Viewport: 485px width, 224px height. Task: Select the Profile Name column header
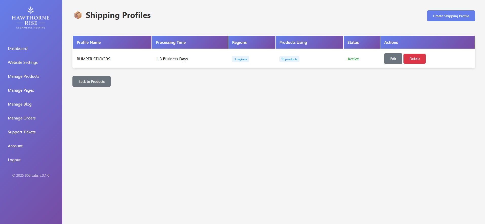(x=88, y=42)
